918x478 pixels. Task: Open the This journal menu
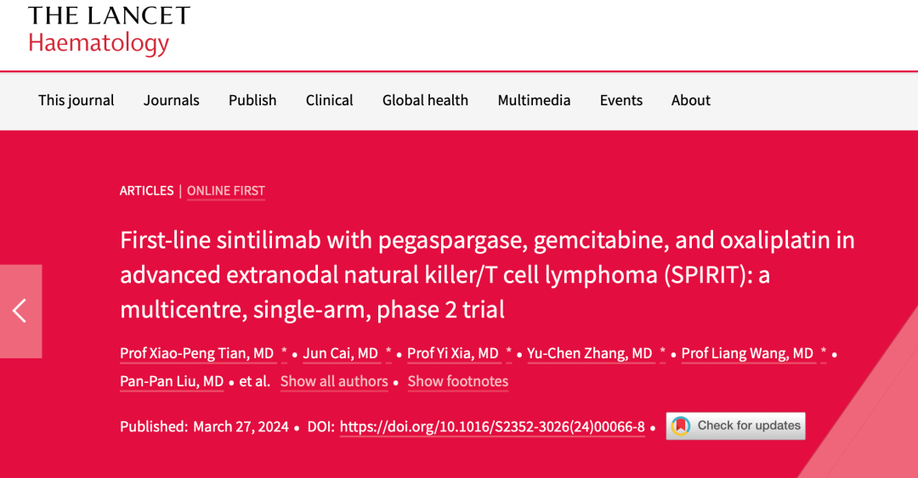coord(76,100)
